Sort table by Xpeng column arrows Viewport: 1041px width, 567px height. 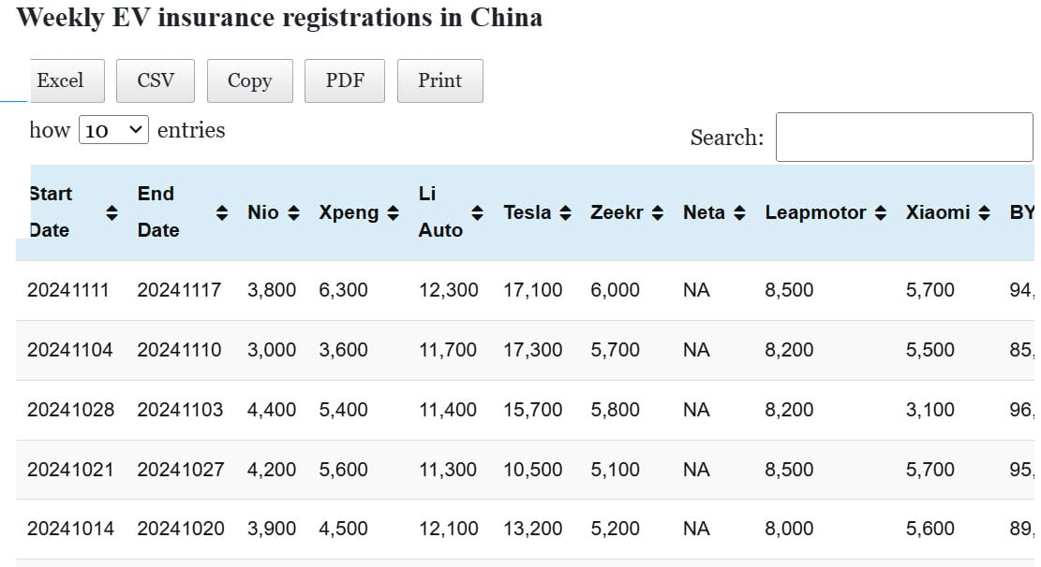click(393, 212)
